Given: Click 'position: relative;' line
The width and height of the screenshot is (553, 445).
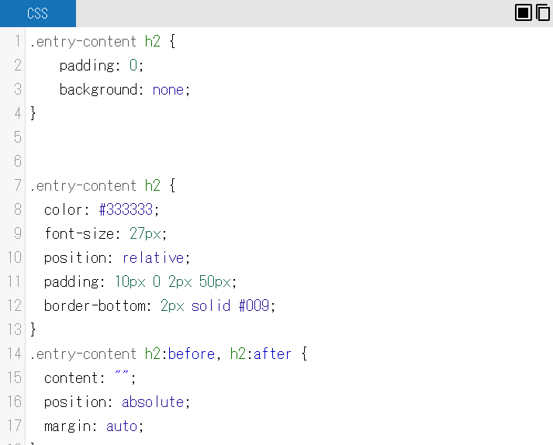Looking at the screenshot, I should (117, 257).
